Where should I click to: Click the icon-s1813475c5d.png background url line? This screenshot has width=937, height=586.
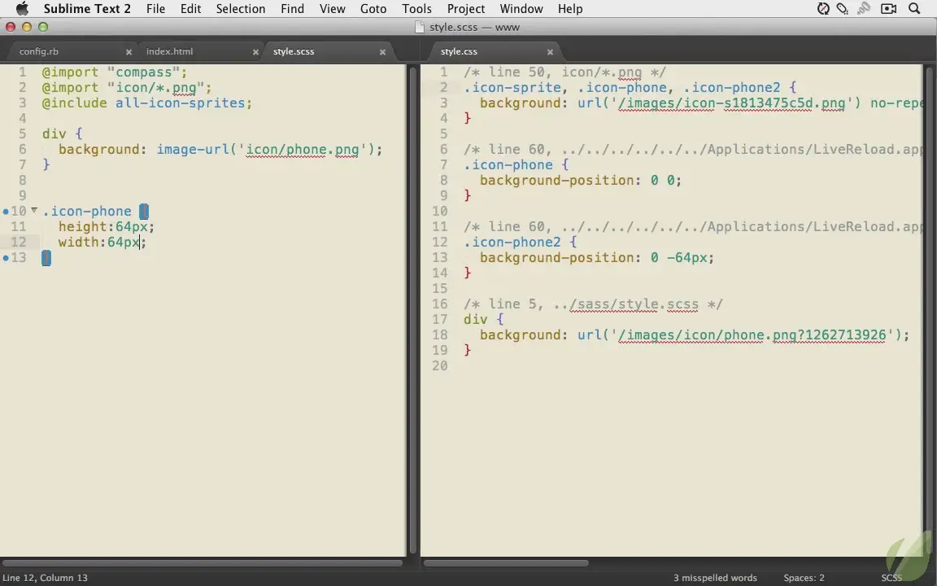[702, 103]
